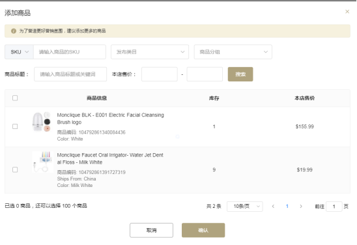This screenshot has width=357, height=245.
Task: Click the $19.99 price cell
Action: (x=304, y=169)
